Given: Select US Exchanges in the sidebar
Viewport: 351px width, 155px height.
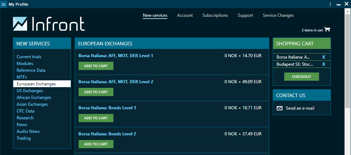Looking at the screenshot, I should tap(29, 91).
